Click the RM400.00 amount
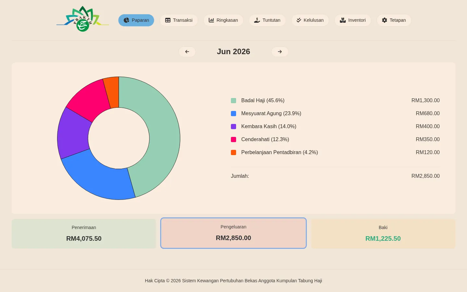The width and height of the screenshot is (467, 292). click(428, 127)
